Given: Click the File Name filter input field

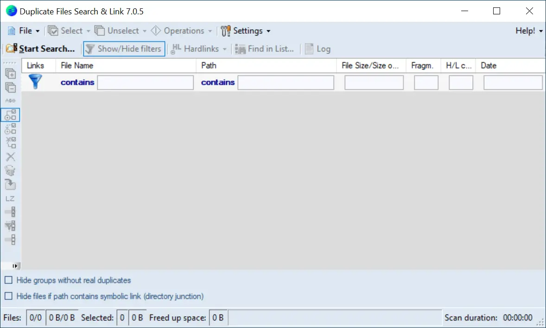Looking at the screenshot, I should 145,82.
